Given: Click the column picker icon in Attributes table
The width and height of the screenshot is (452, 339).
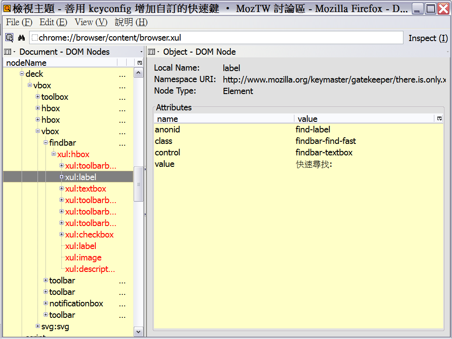Looking at the screenshot, I should [439, 118].
